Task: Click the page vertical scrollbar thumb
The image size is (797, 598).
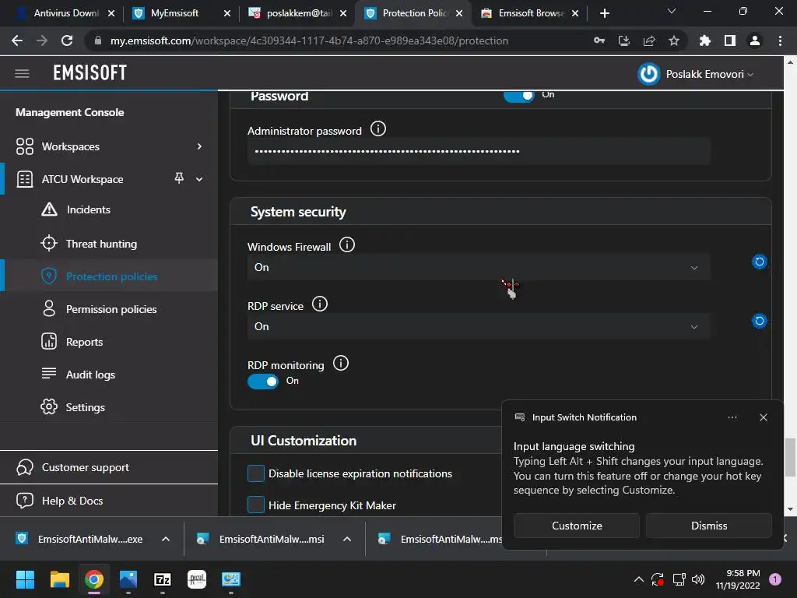Action: click(790, 457)
